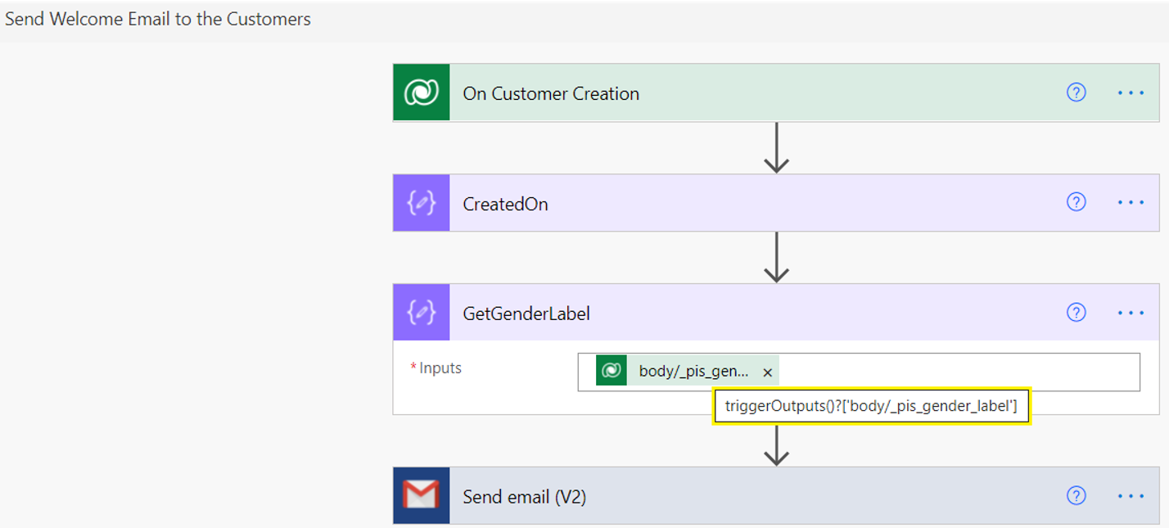Open the GetGenderLabel more options menu

point(1131,313)
